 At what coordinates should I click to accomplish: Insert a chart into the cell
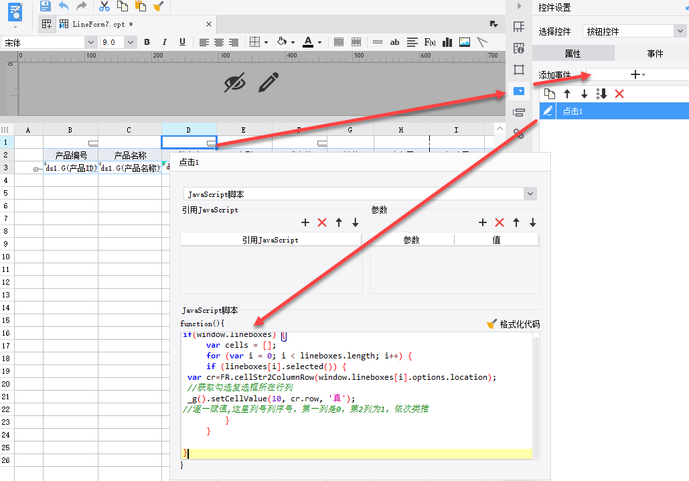[447, 42]
